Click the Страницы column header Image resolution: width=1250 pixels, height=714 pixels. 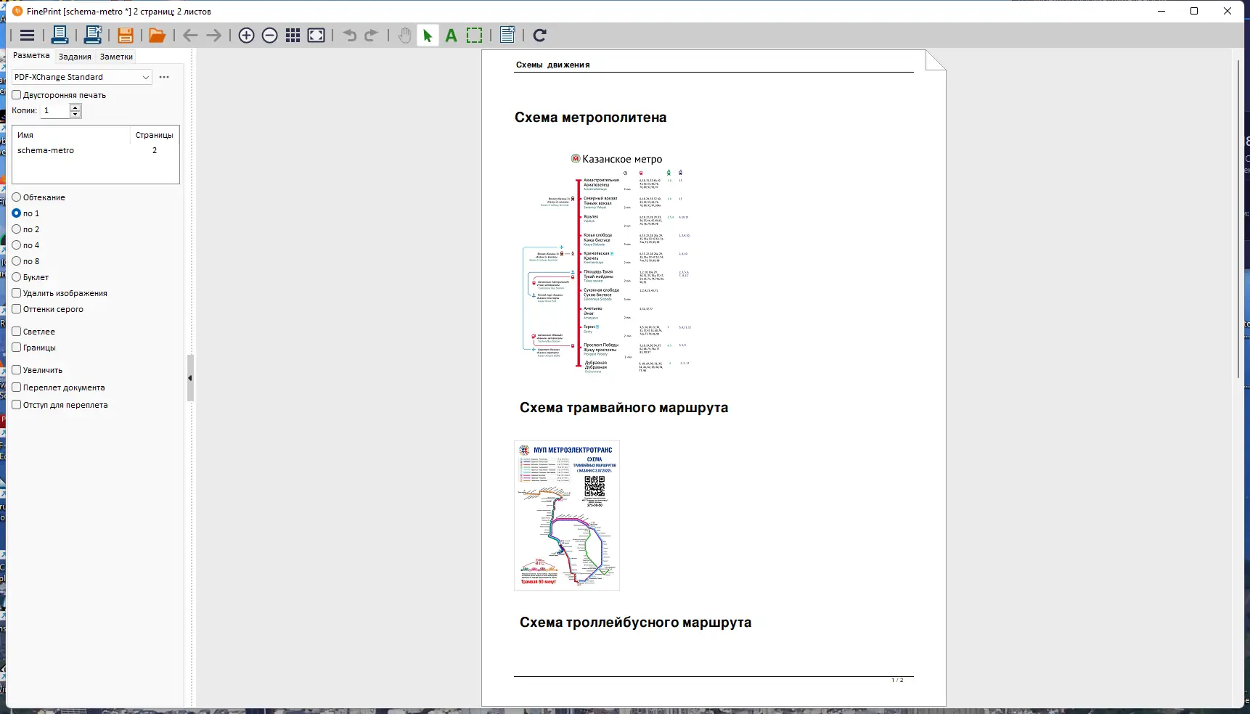(x=155, y=135)
